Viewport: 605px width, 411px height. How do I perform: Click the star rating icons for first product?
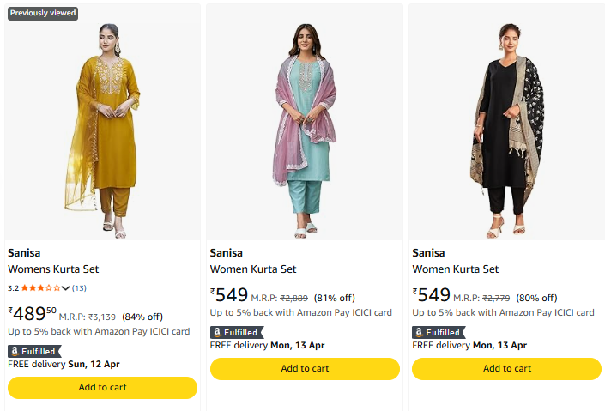(x=40, y=287)
